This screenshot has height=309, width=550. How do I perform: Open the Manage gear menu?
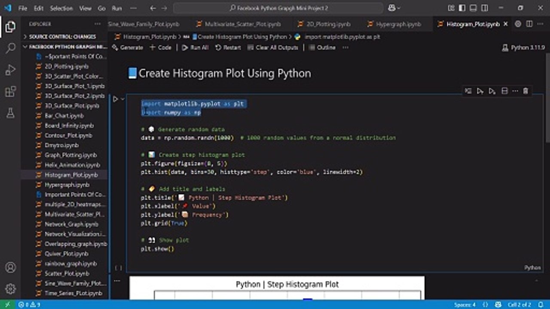tap(10, 289)
